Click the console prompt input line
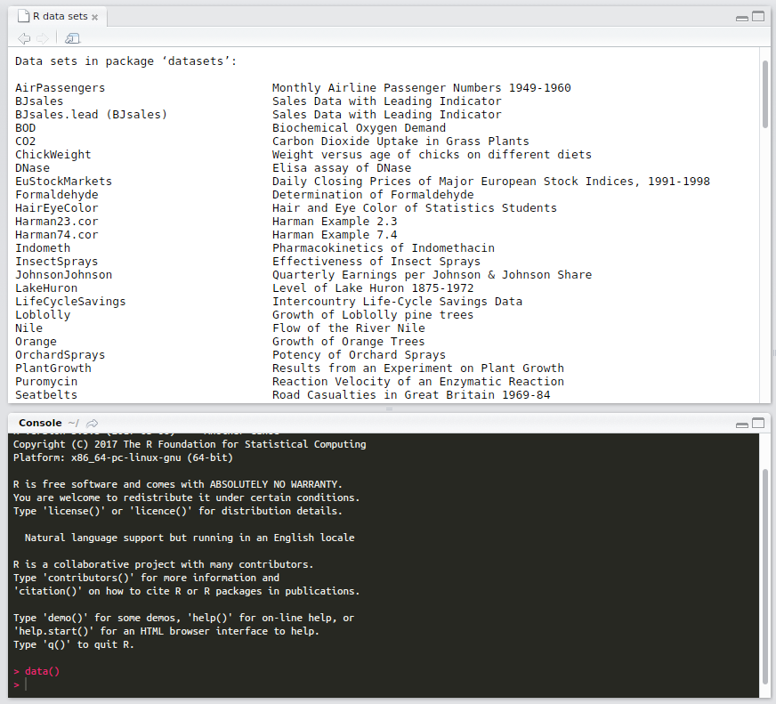 coord(384,684)
